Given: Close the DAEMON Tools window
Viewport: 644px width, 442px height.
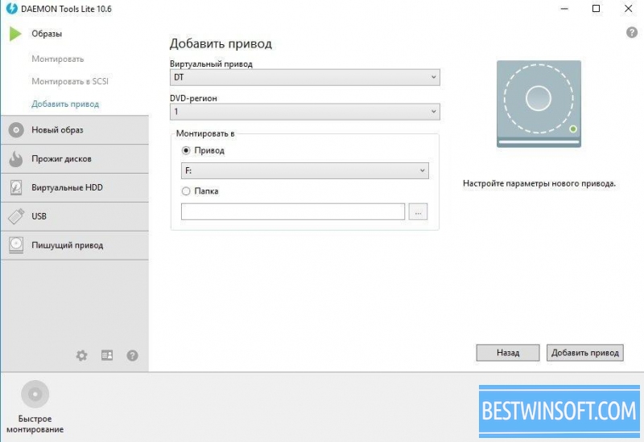Looking at the screenshot, I should coord(628,9).
